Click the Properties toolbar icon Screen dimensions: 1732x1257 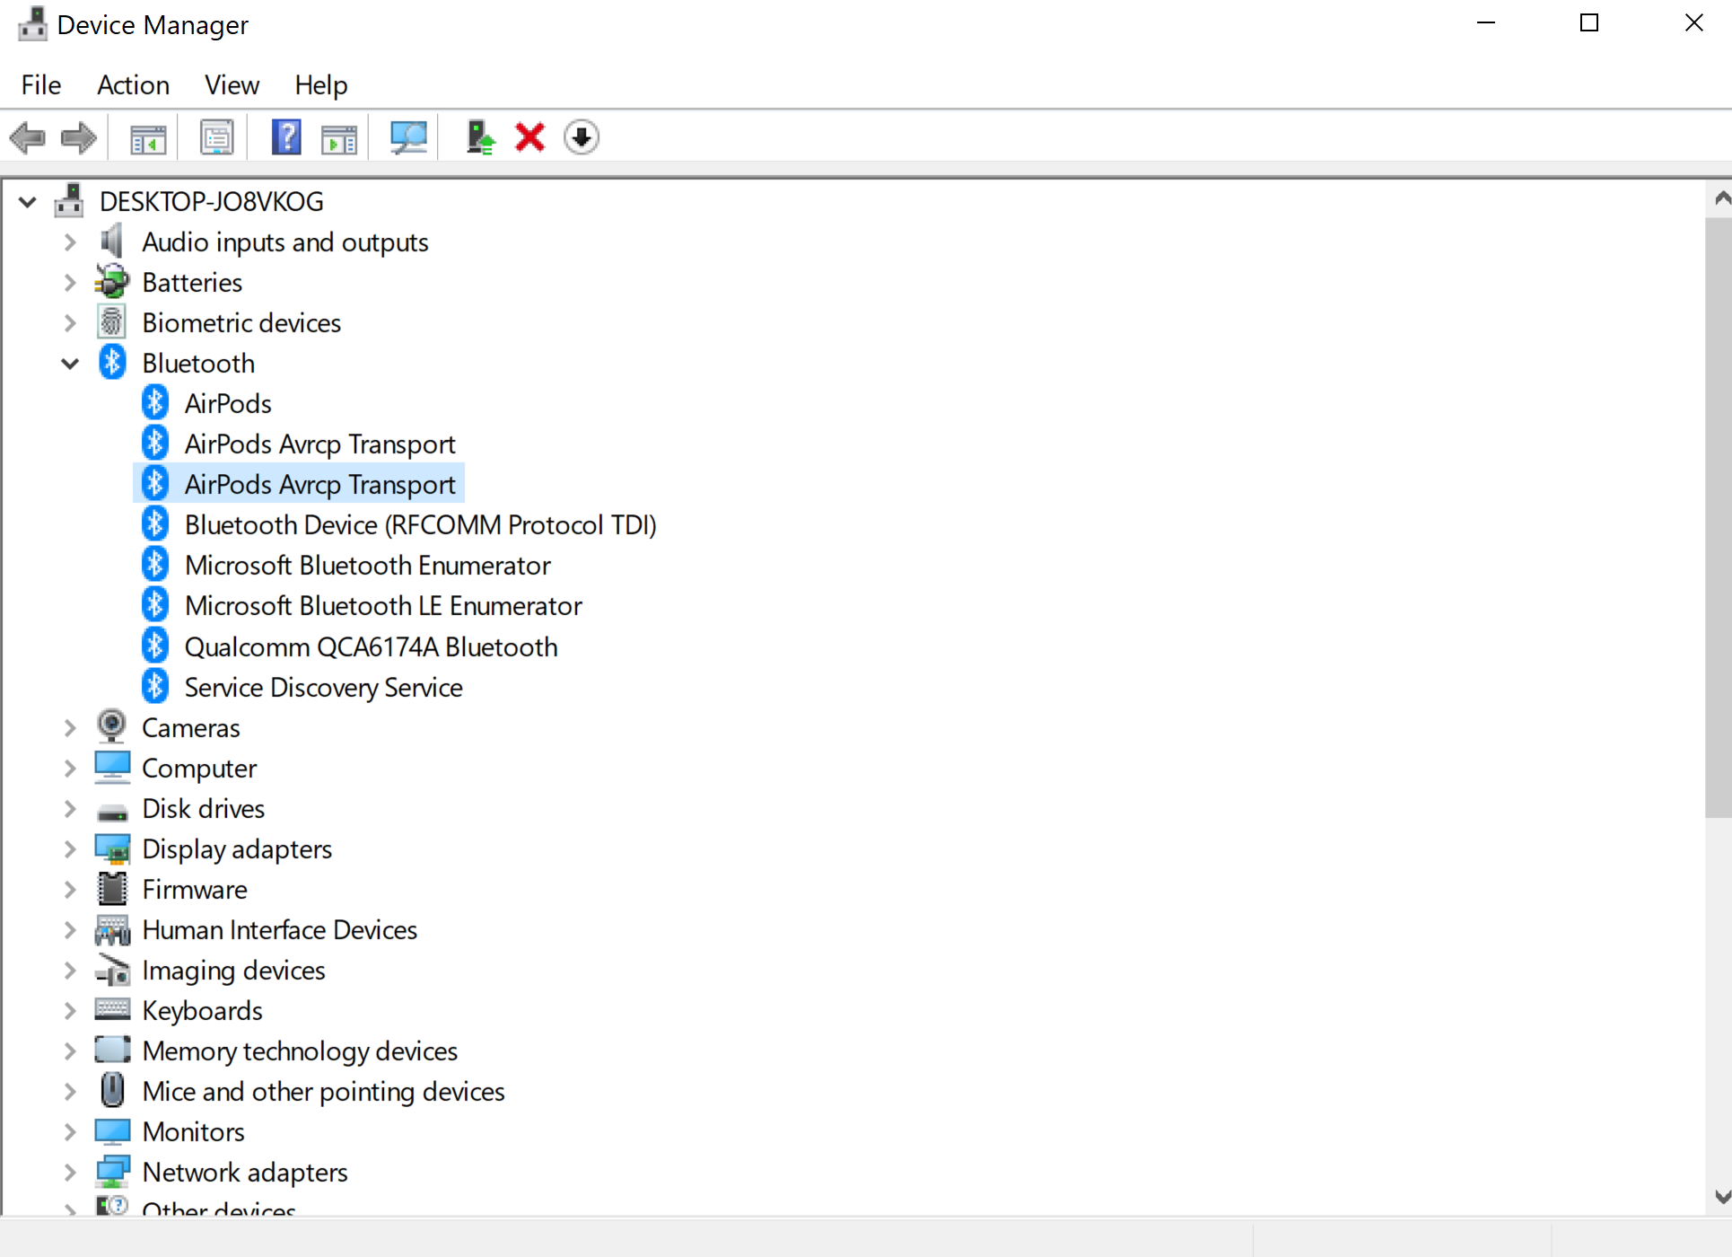(x=216, y=138)
